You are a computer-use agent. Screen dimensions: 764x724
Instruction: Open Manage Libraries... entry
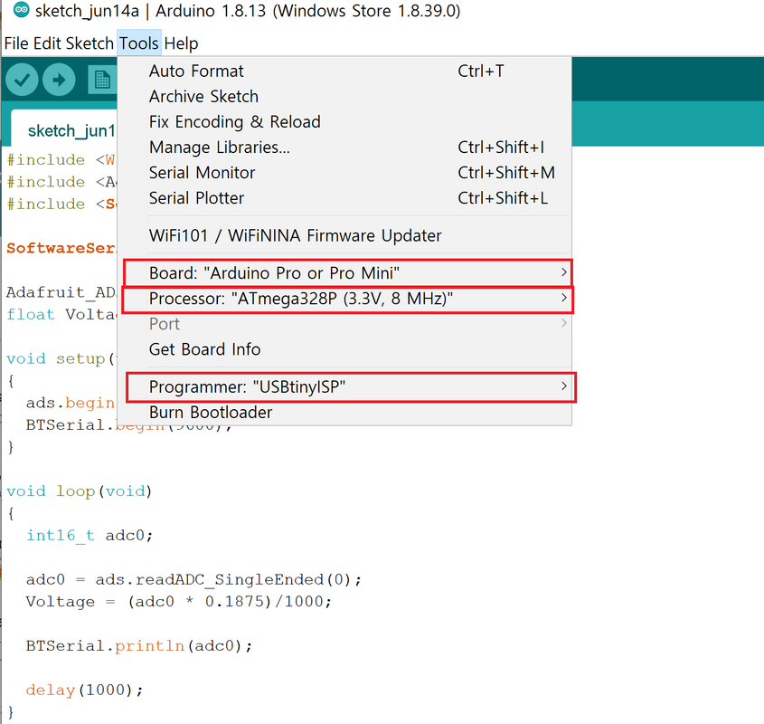(x=344, y=148)
